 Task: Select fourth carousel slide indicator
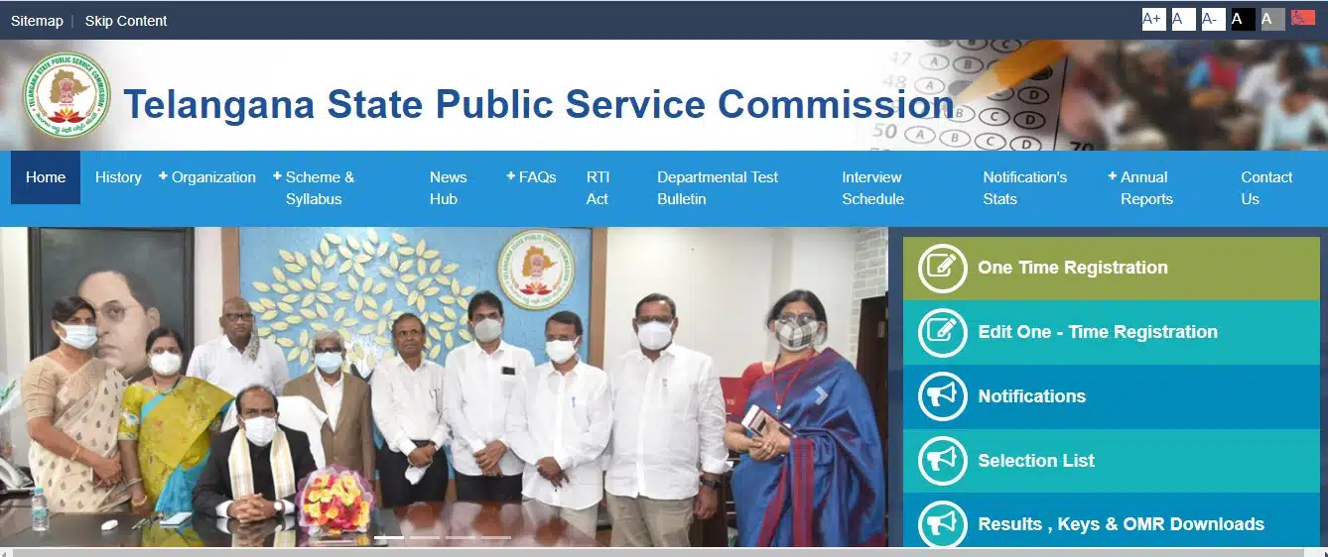496,537
